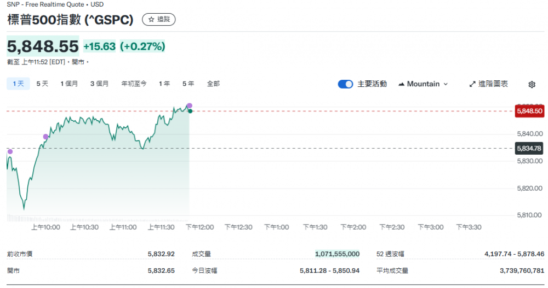Viewport: 548px width, 288px height.
Task: Click the purple event marker at chart peak
Action: (189, 105)
